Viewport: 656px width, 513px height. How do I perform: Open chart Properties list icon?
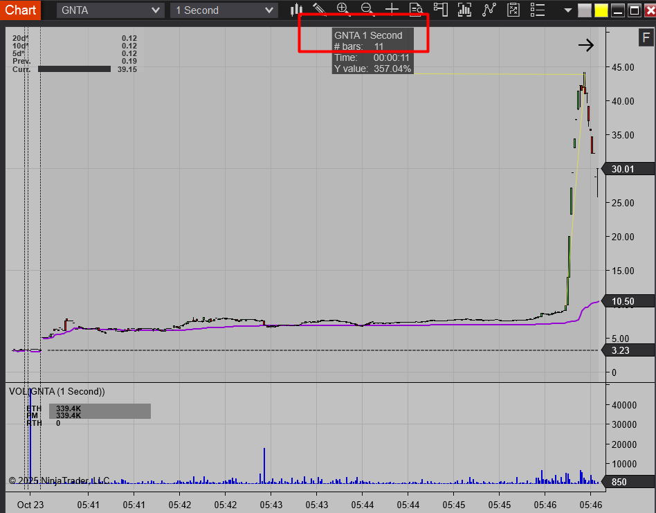point(537,10)
